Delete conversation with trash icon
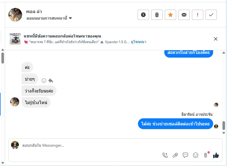The height and width of the screenshot is (166, 227). click(x=157, y=15)
